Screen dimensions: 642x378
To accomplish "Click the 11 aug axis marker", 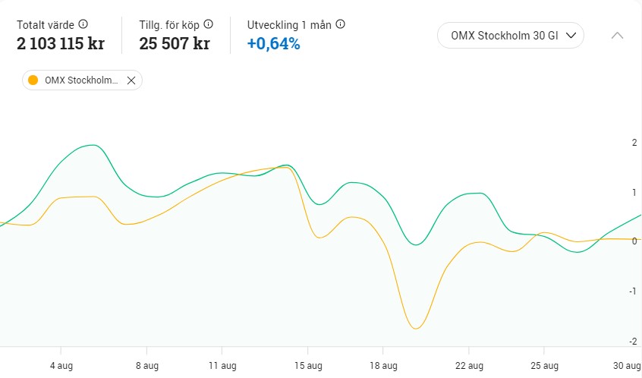I will tap(222, 365).
